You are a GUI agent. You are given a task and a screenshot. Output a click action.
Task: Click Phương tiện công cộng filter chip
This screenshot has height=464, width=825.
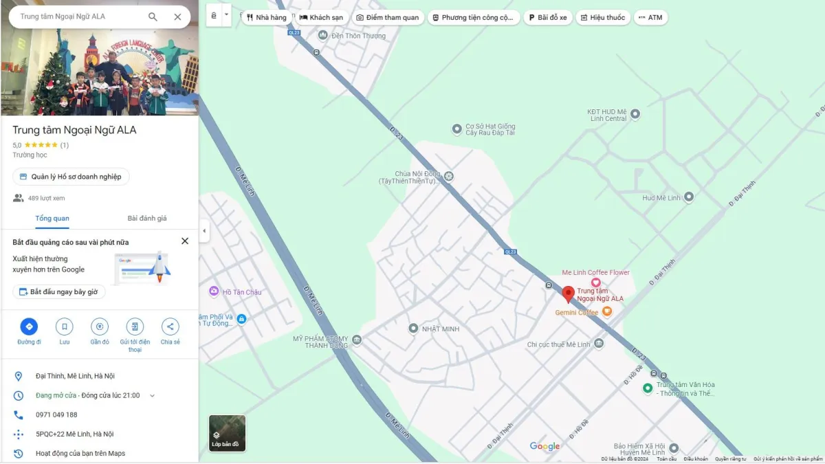pyautogui.click(x=474, y=18)
